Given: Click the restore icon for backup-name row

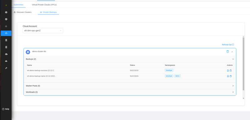Looking at the screenshot, I should tap(228, 76).
